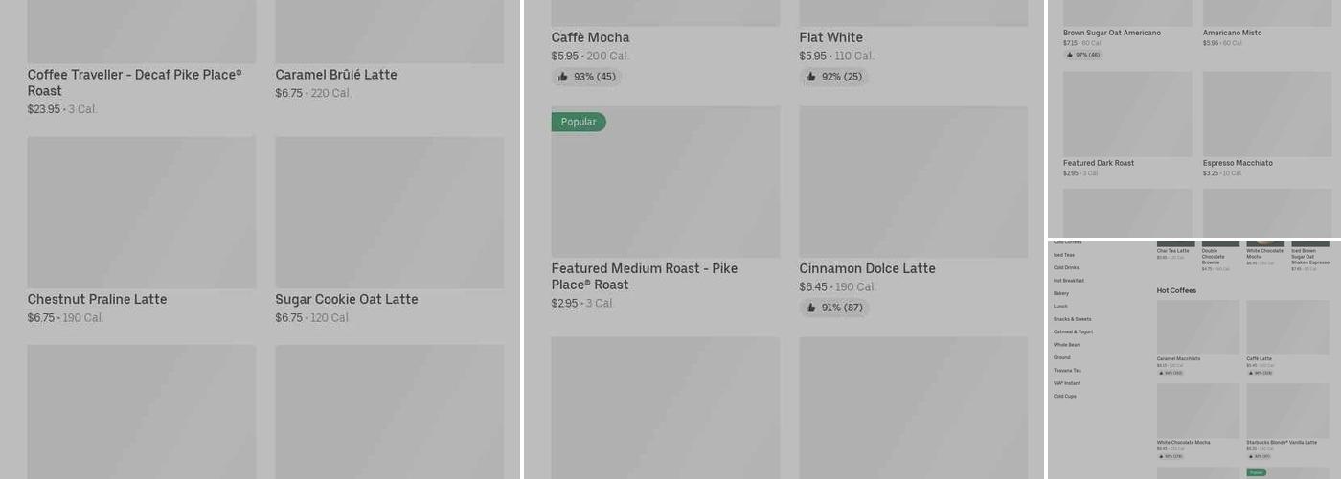Open the Teavana Tea category
The image size is (1341, 479).
[1067, 370]
